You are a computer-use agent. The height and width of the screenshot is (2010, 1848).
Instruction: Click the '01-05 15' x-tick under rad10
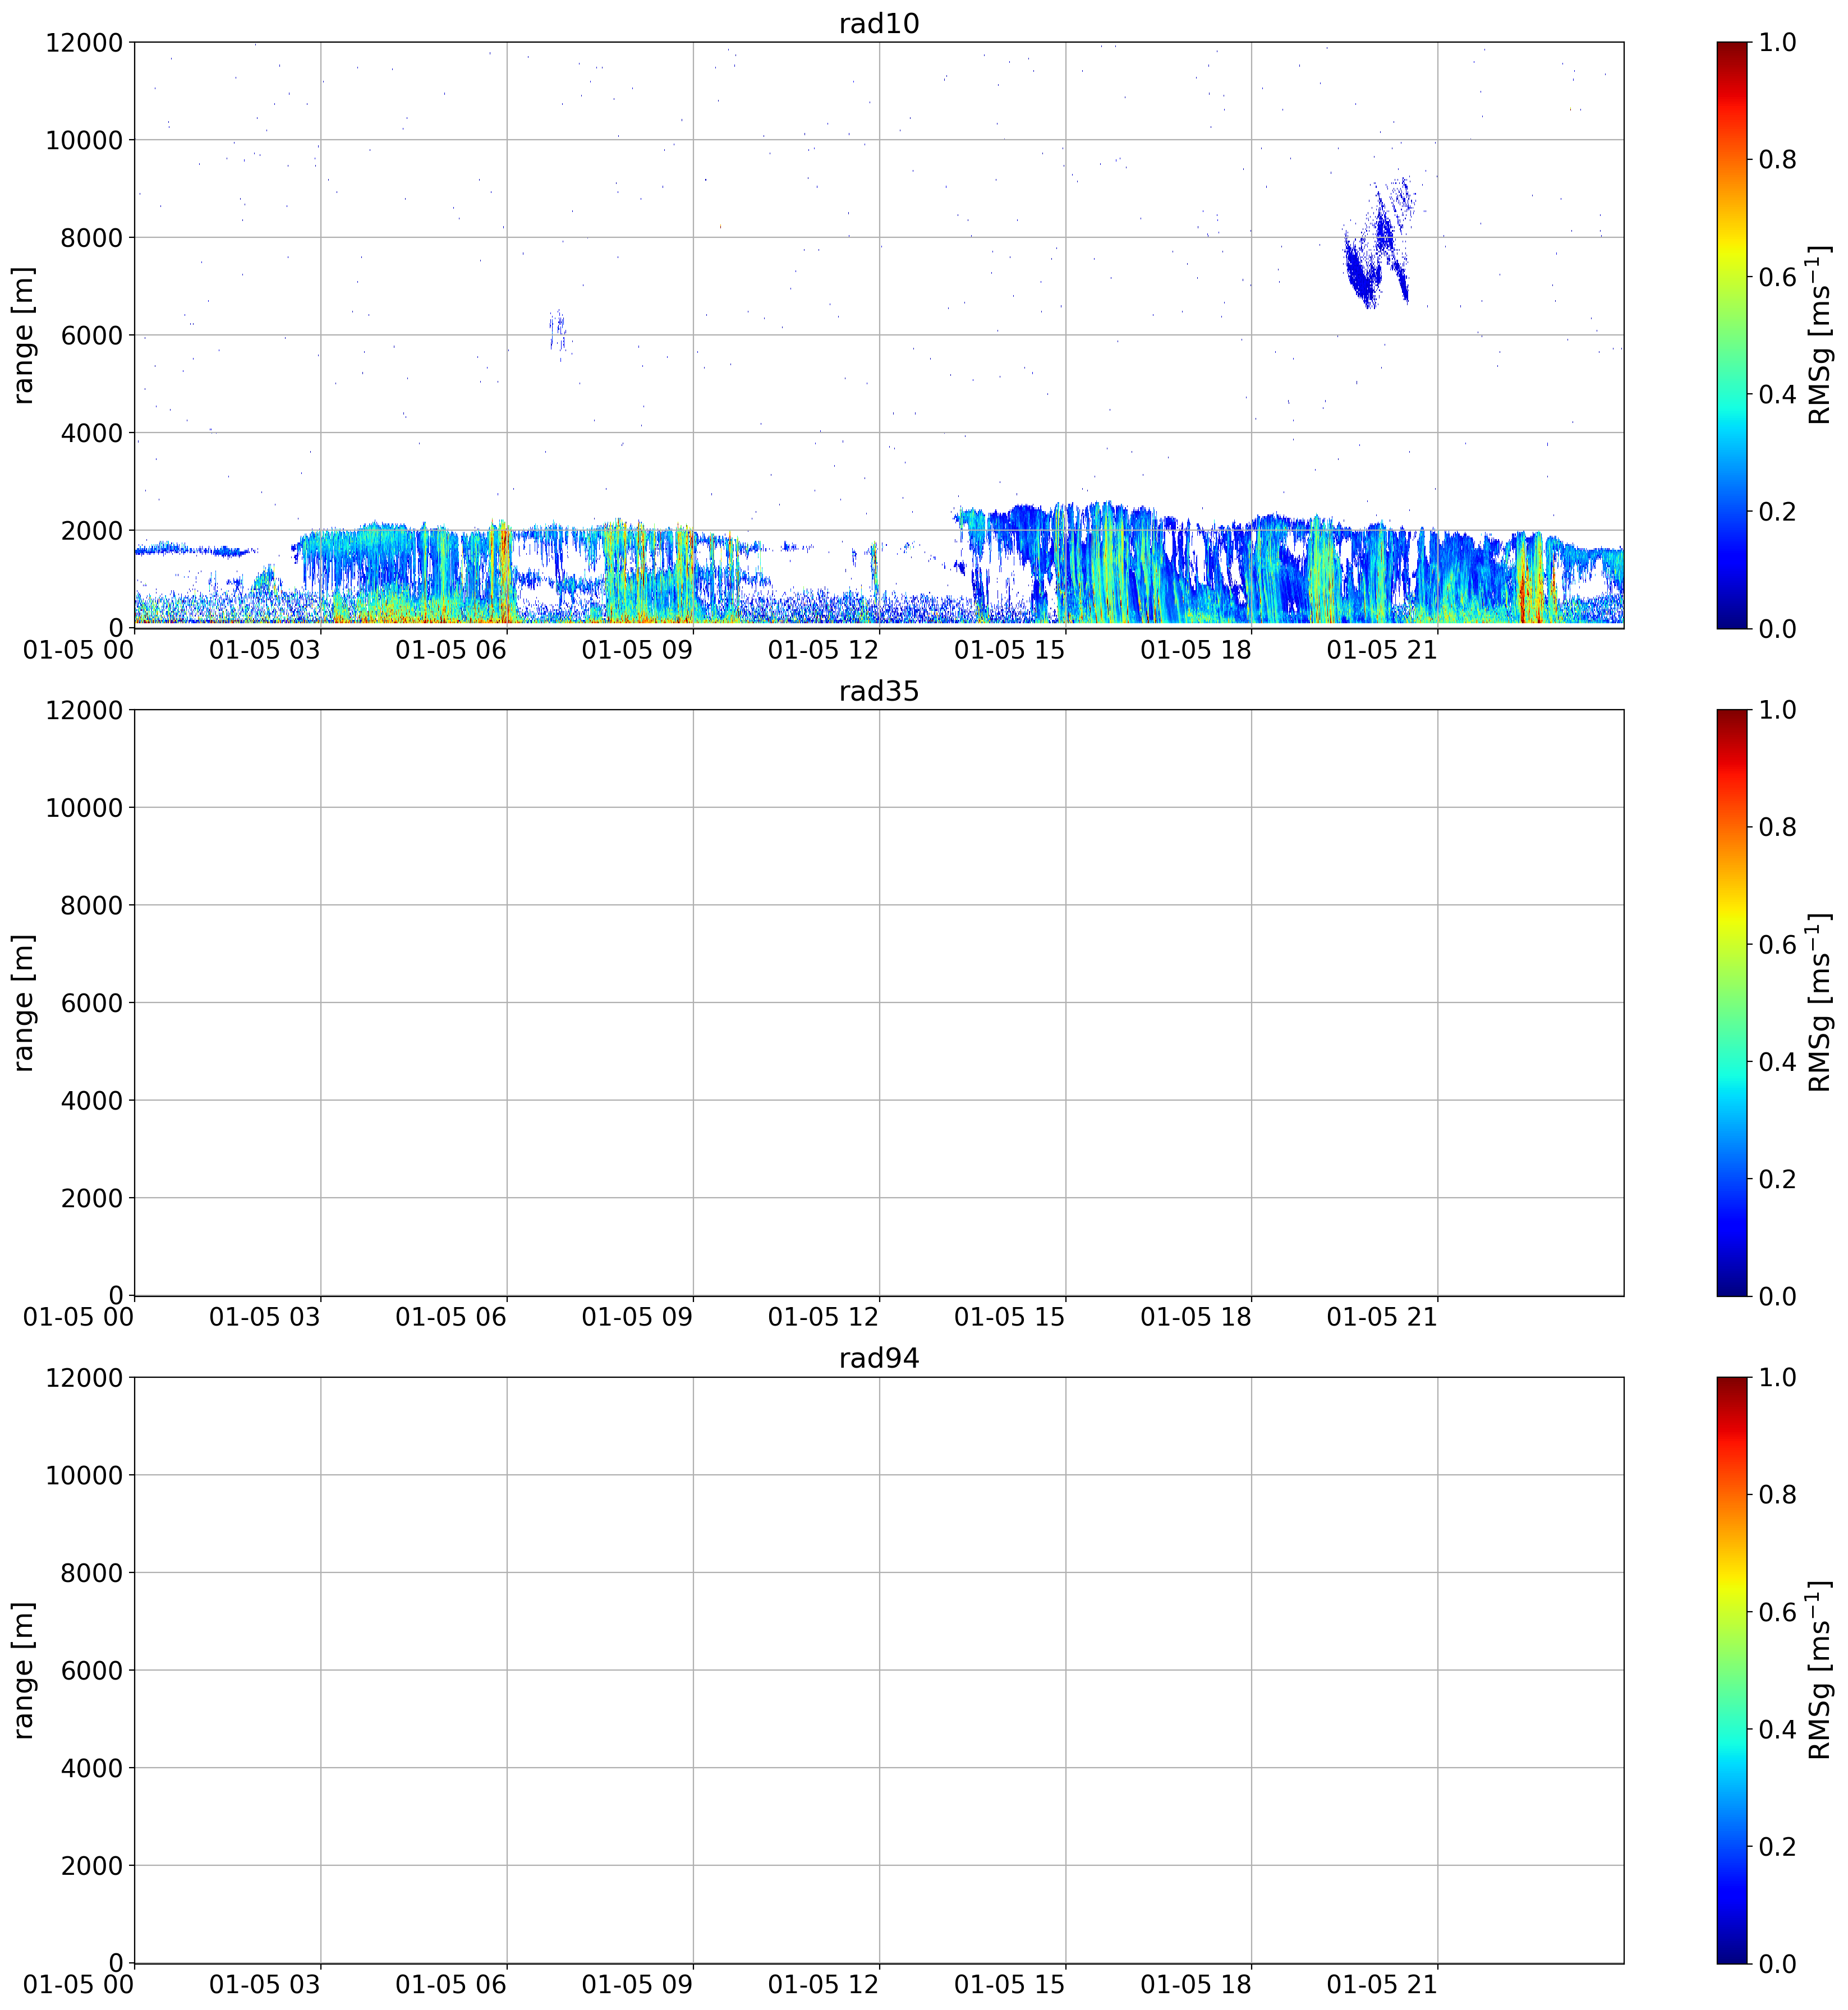pyautogui.click(x=1010, y=649)
